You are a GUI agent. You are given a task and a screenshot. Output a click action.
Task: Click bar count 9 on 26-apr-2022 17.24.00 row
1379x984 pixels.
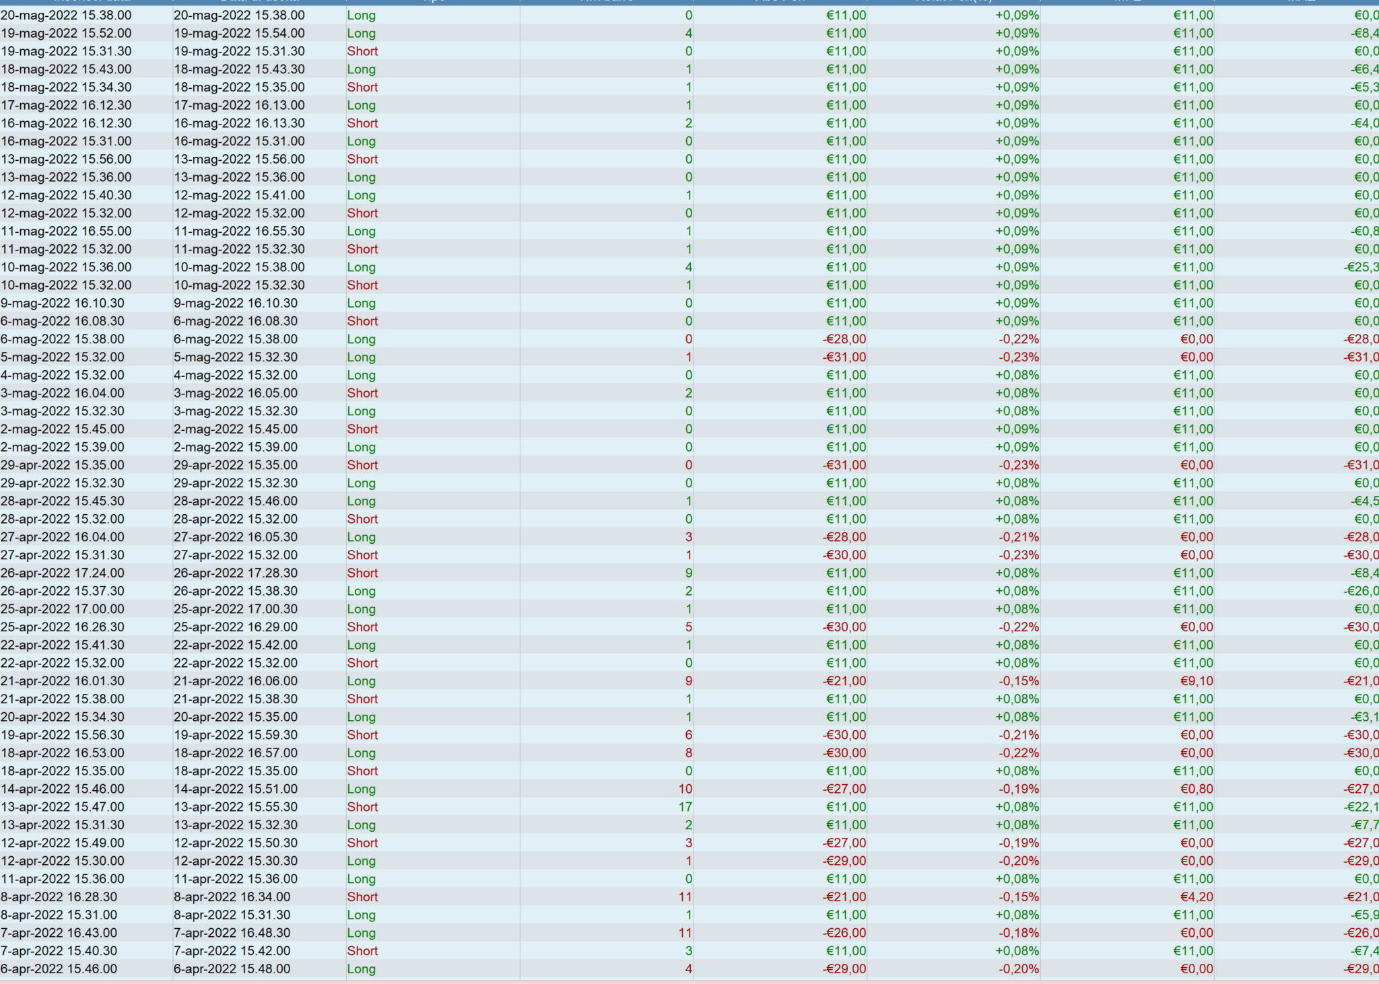click(x=688, y=573)
